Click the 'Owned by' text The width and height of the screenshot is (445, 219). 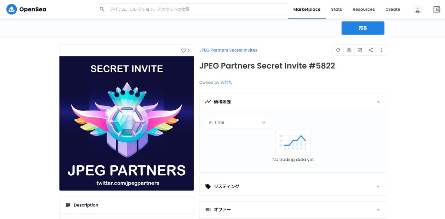(209, 82)
